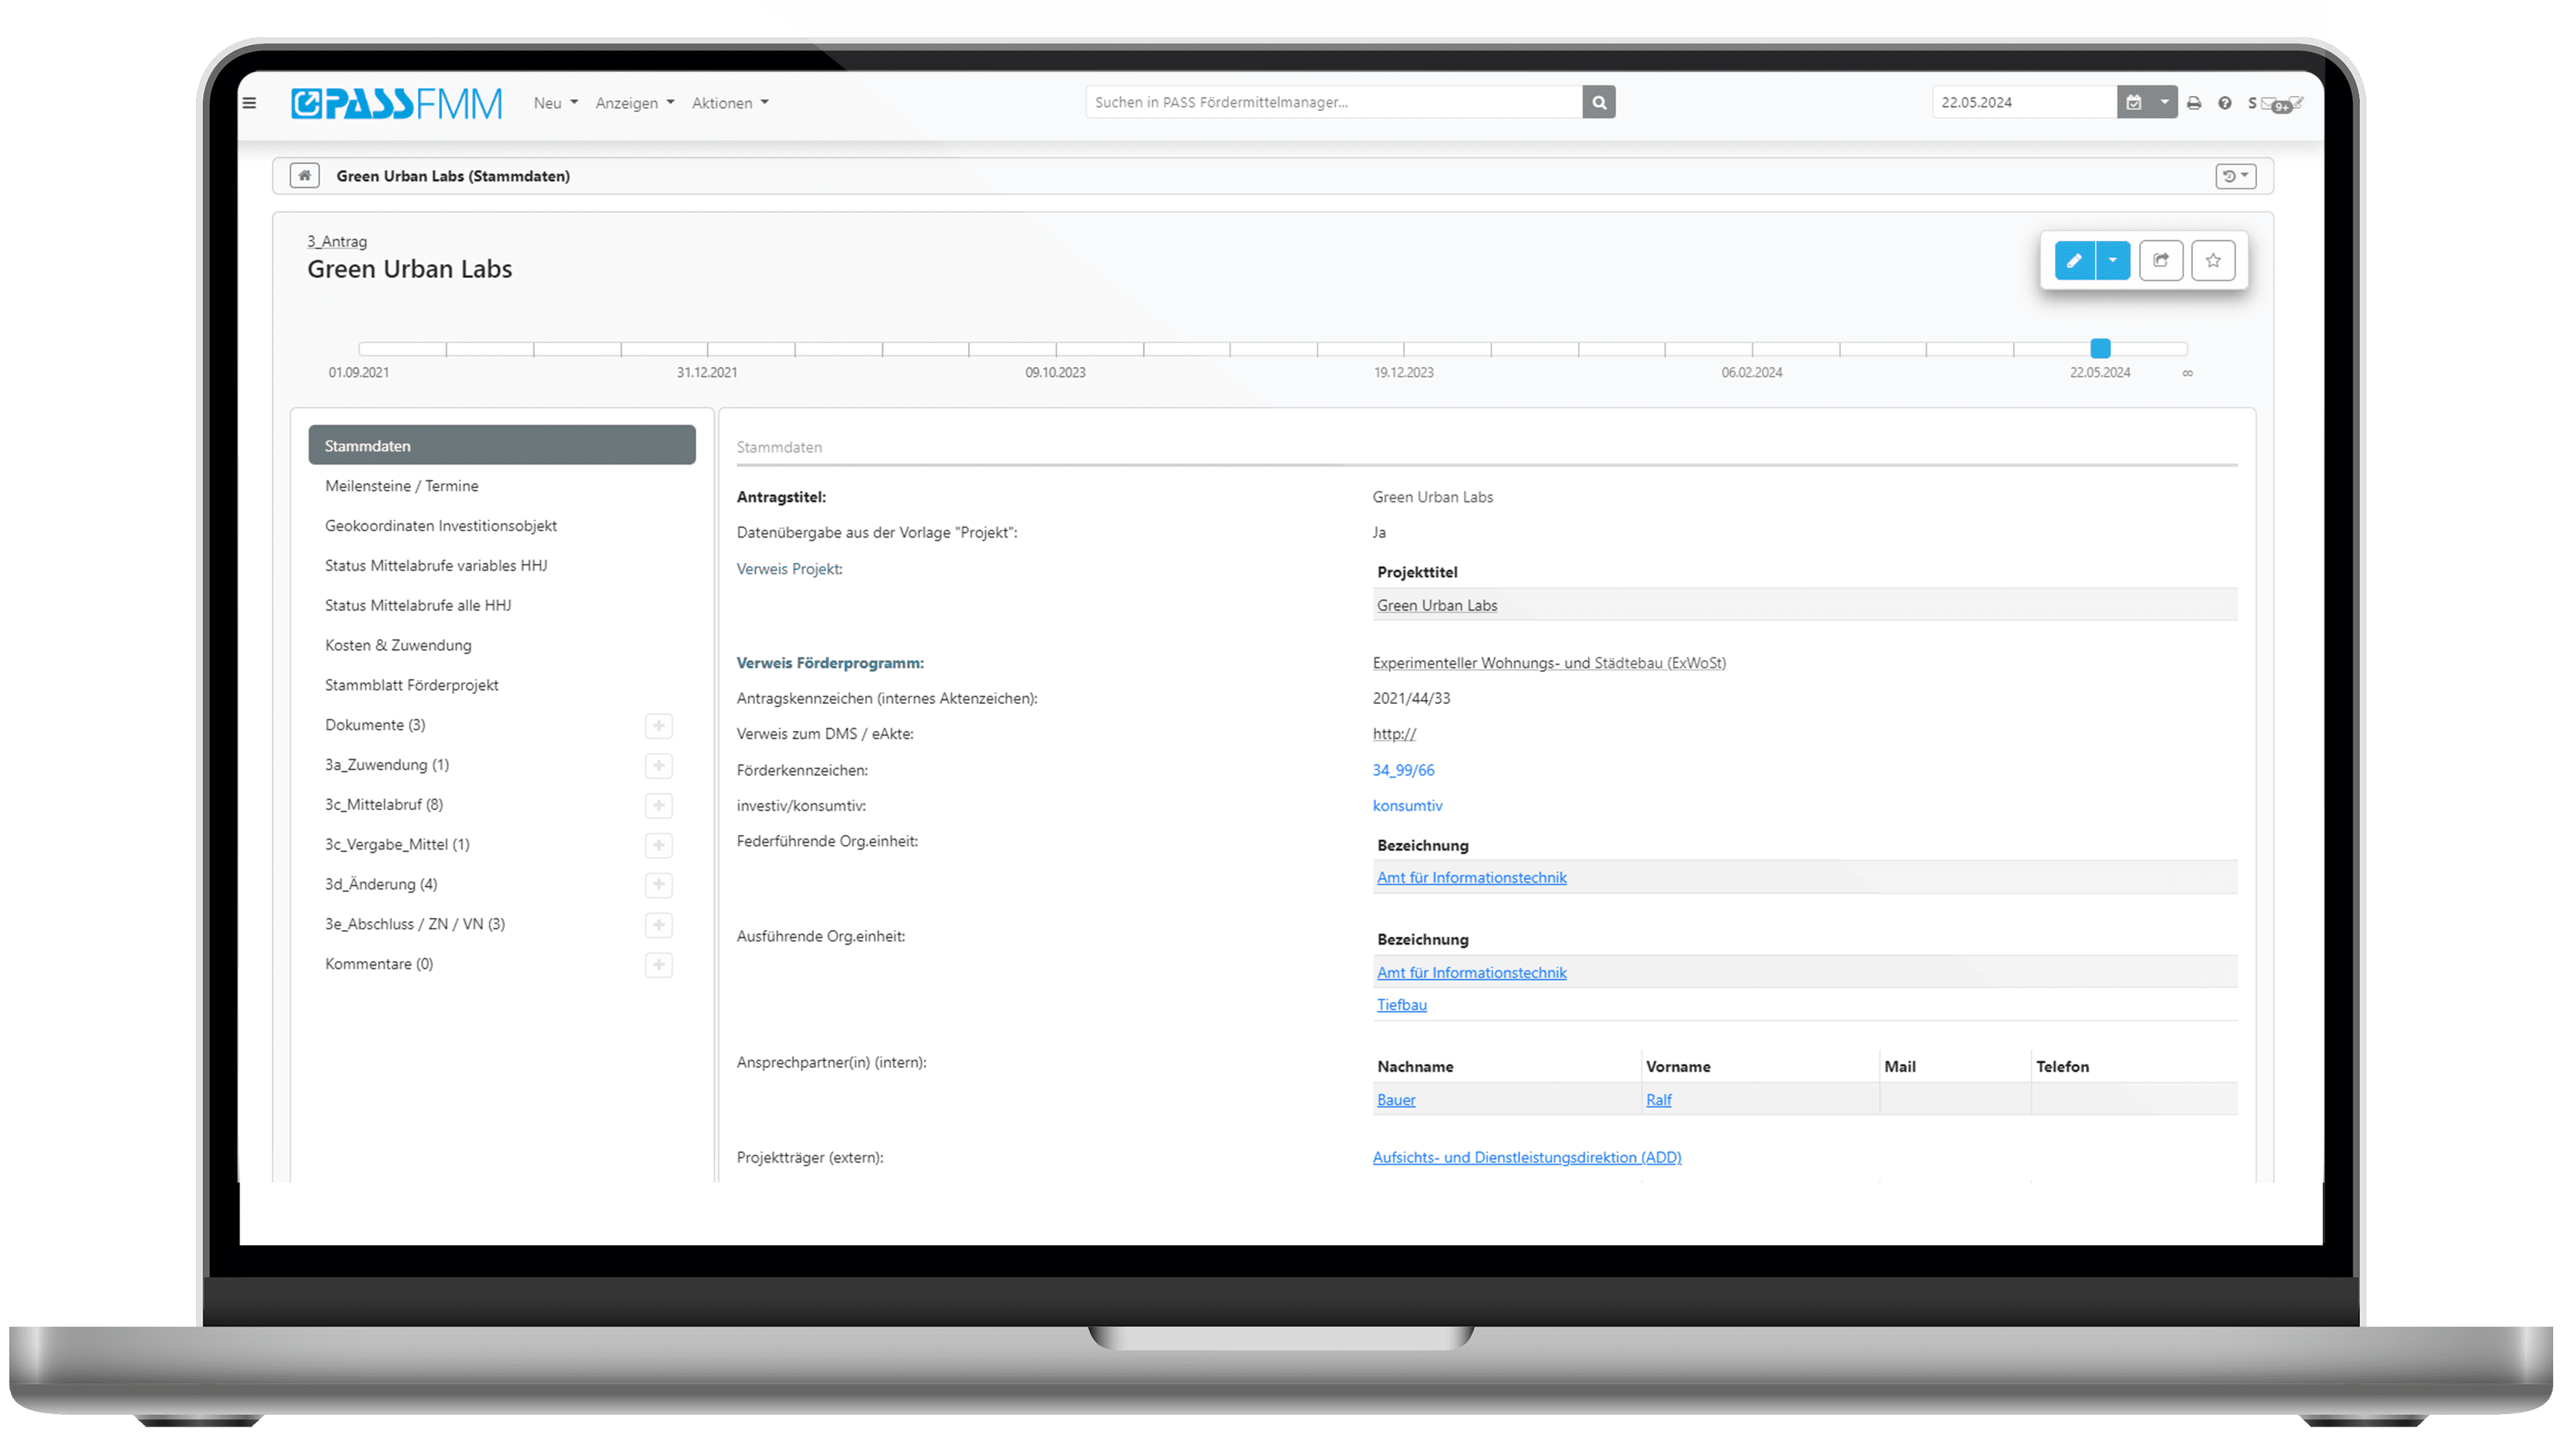Open contact Bauer last name link

coord(1395,1101)
